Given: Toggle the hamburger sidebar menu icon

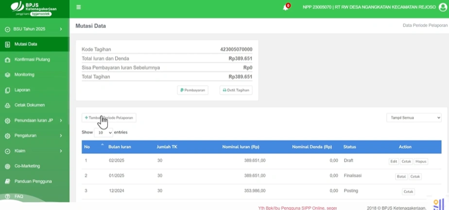Looking at the screenshot, I should click(x=78, y=7).
